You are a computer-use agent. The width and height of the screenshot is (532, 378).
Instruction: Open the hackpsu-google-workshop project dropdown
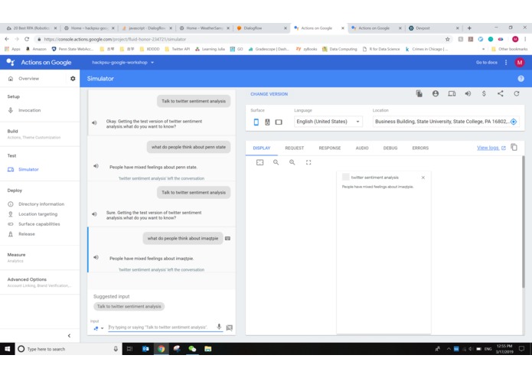(122, 63)
